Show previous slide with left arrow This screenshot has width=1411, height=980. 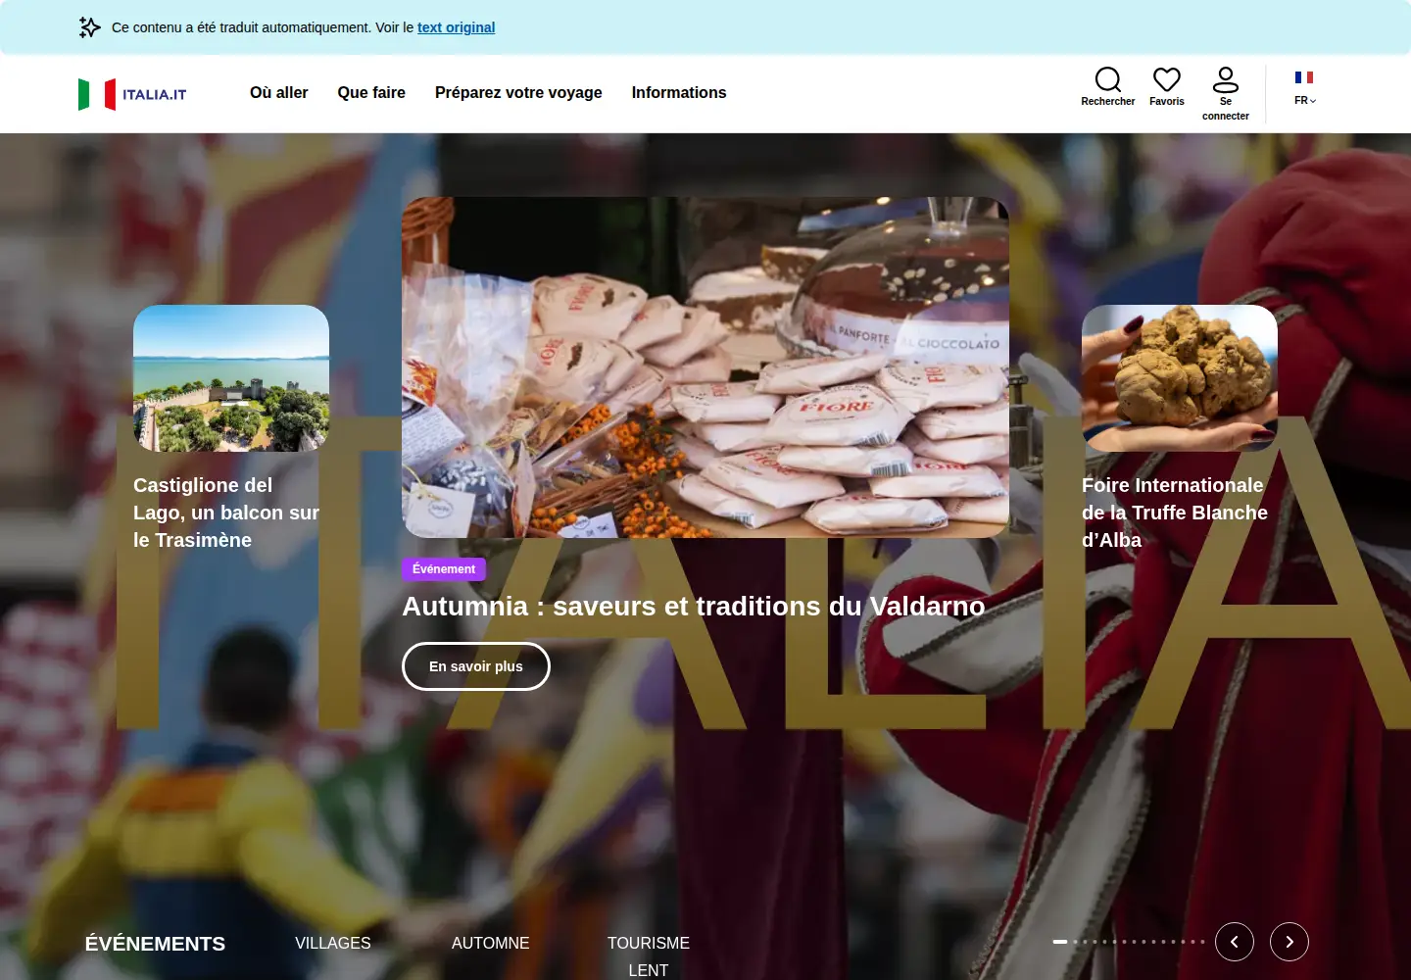pos(1235,942)
